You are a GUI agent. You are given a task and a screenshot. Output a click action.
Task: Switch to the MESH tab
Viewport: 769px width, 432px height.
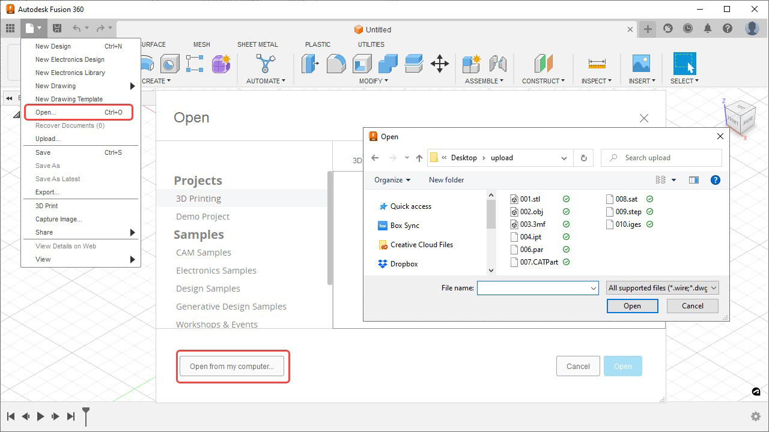[202, 44]
